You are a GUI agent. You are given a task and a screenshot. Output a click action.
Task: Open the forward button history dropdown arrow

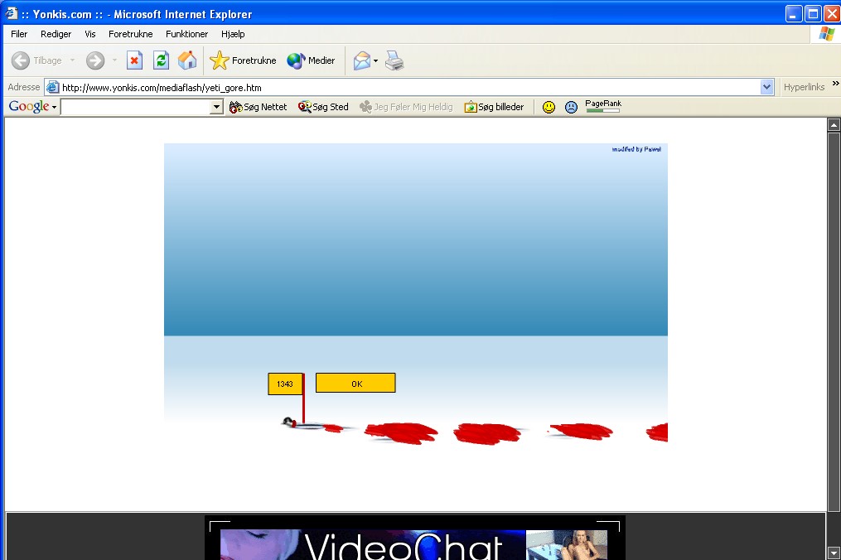pos(114,60)
